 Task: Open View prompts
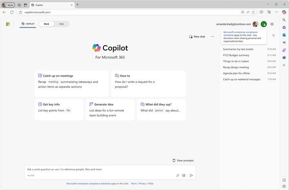pos(183,161)
